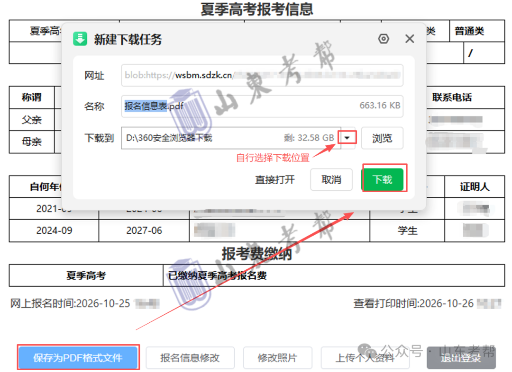
Task: Click the 报名信息修改 button
Action: (190, 358)
